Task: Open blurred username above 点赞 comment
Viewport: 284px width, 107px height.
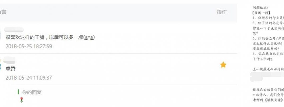Action: point(9,60)
